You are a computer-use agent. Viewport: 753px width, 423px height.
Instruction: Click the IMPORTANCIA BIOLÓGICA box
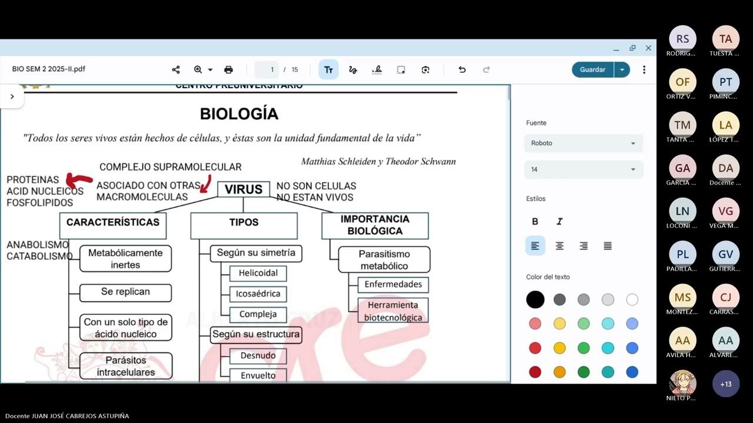coord(375,226)
